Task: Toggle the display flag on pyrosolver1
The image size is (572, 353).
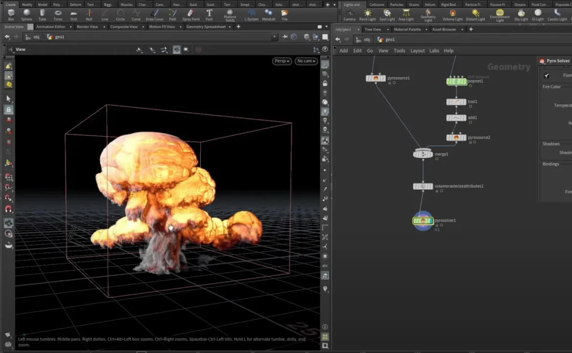Action: tap(431, 221)
